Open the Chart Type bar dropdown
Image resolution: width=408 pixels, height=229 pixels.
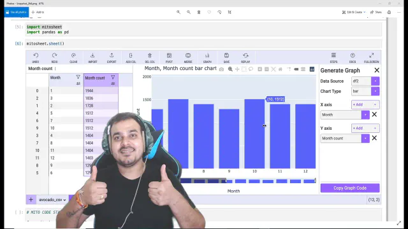point(375,91)
